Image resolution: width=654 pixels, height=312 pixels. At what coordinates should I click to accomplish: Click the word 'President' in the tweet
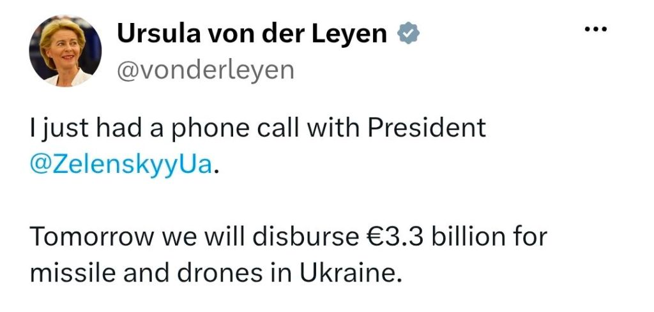click(x=426, y=128)
